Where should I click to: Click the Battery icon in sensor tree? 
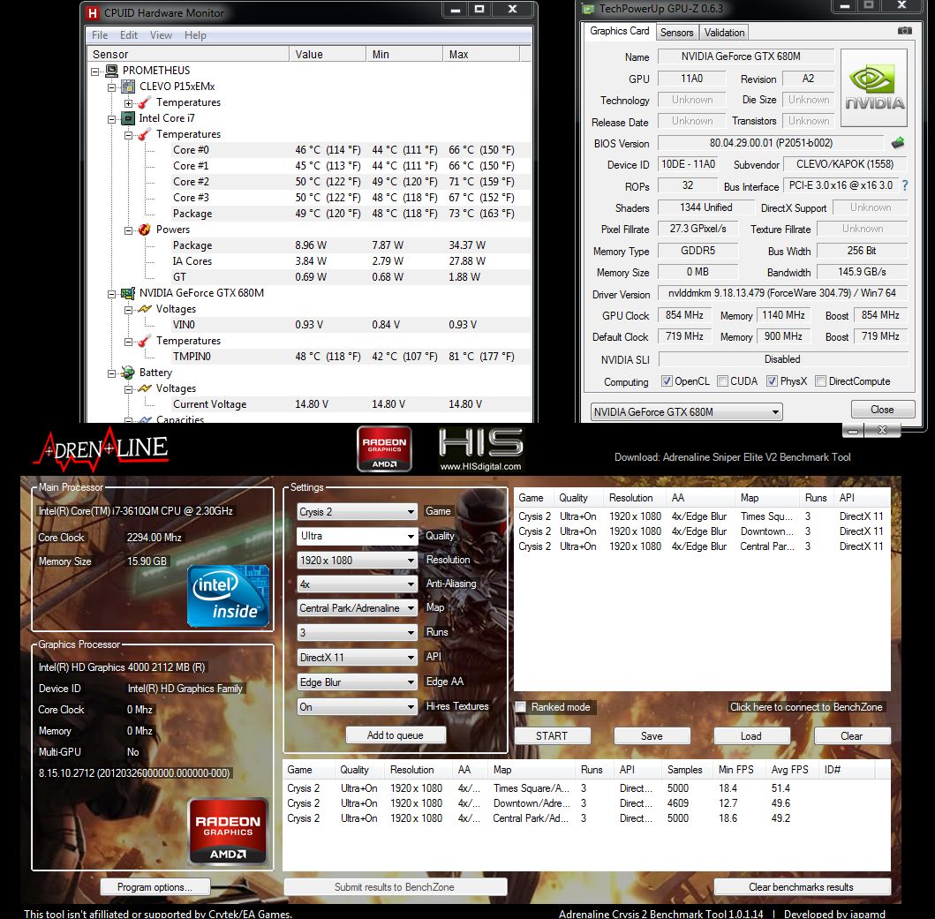click(x=128, y=373)
